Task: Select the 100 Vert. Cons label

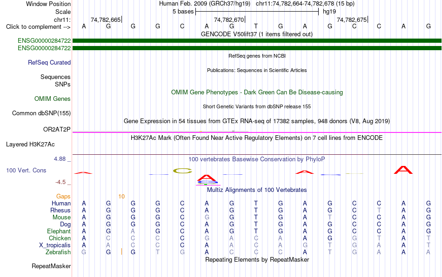Action: pyautogui.click(x=26, y=170)
